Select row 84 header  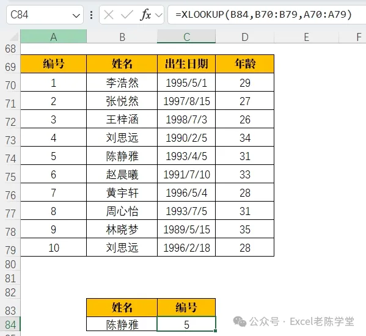10,324
